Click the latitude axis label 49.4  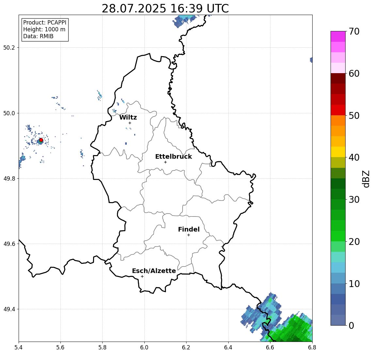pos(9,309)
